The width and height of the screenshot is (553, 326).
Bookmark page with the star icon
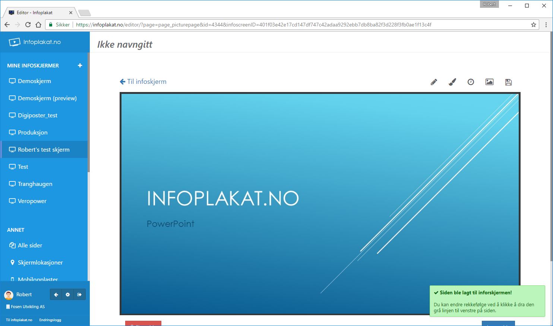pos(533,25)
